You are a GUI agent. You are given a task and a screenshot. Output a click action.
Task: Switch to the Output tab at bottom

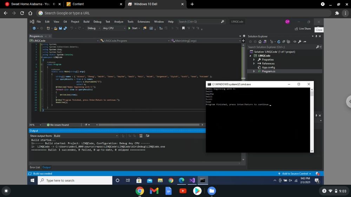tap(47, 167)
